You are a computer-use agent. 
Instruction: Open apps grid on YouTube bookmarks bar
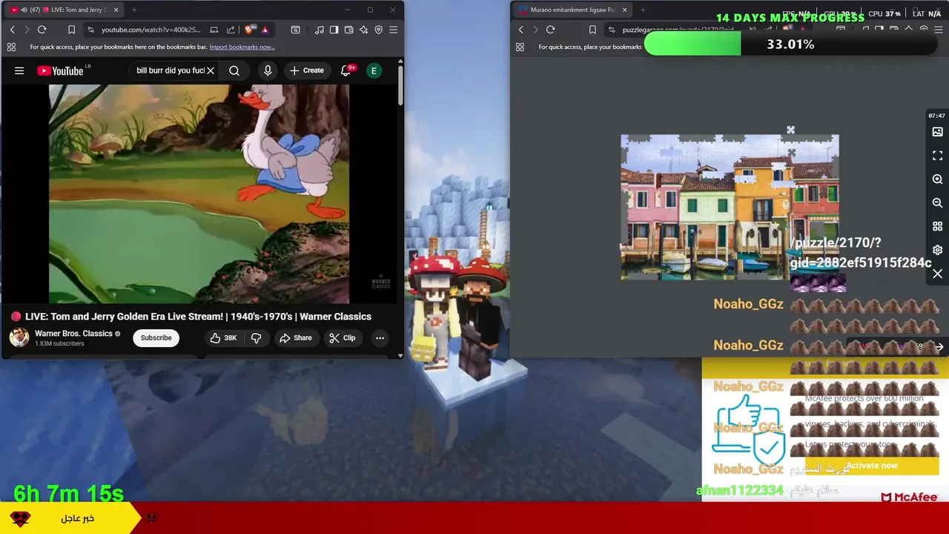pos(11,47)
